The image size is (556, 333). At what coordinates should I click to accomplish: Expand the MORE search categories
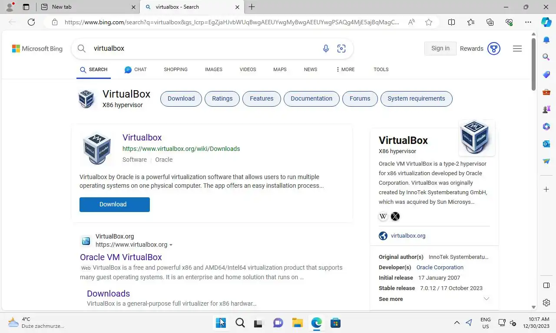(x=345, y=69)
